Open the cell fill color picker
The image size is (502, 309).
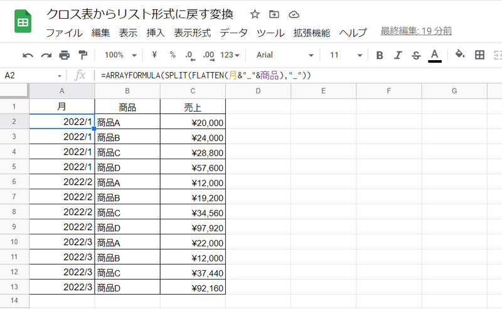tap(460, 55)
